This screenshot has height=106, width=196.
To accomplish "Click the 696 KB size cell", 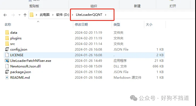I will tap(158, 66).
